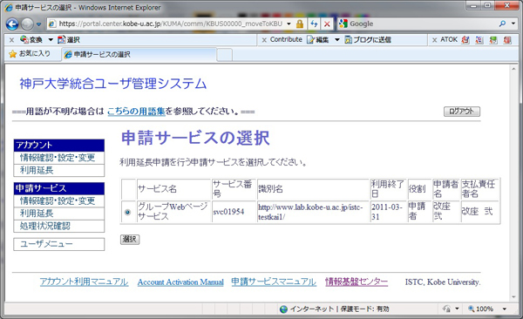Click the first ATOK toolbar icon

[x=465, y=40]
